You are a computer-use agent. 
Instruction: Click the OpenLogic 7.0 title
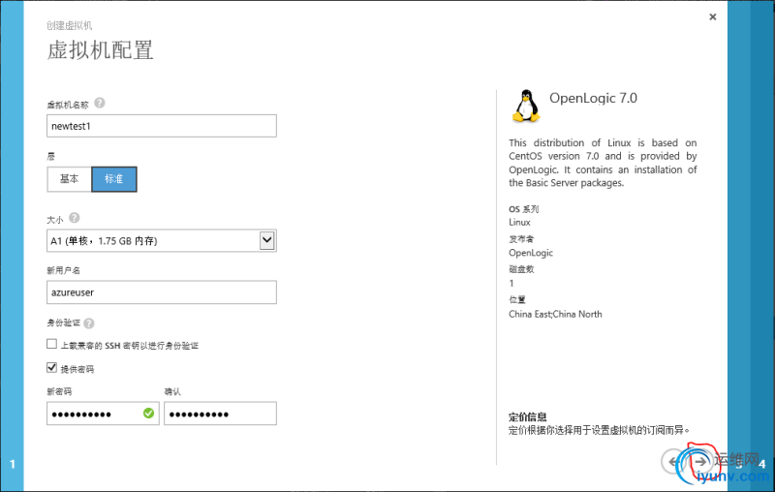[x=593, y=98]
